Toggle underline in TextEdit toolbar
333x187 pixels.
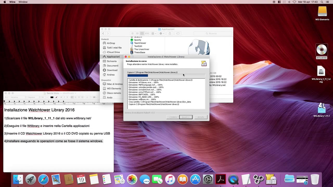(x=67, y=97)
